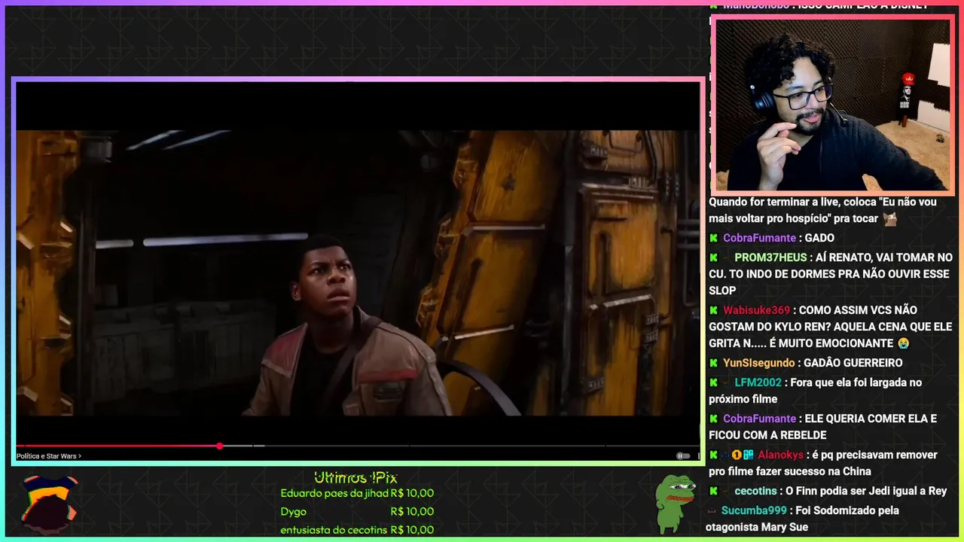Click the orange badge next to Alanokys

[737, 455]
